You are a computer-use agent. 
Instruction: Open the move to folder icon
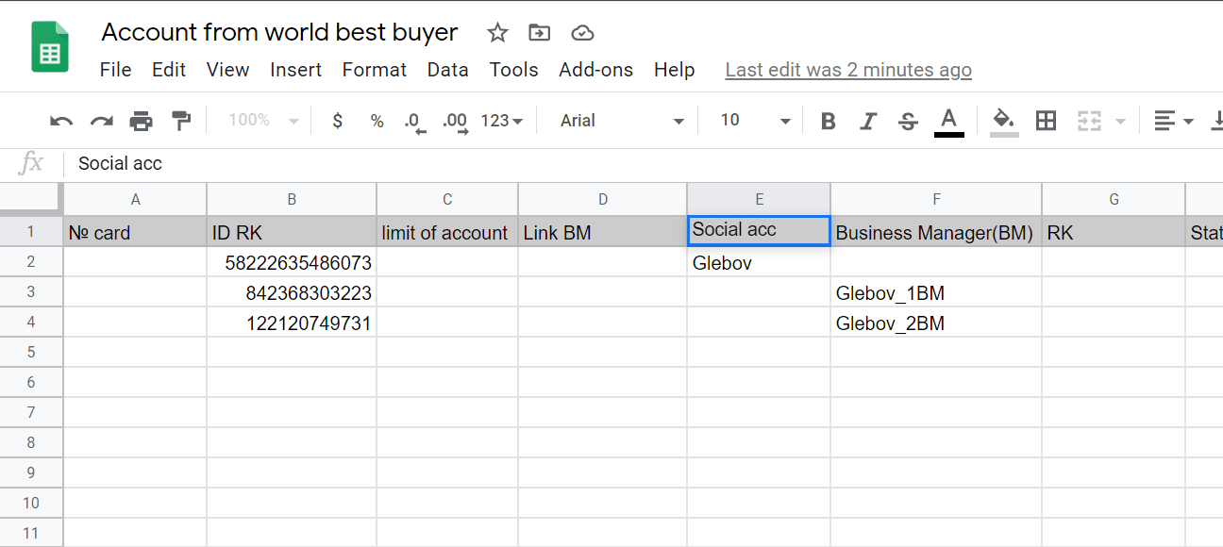(539, 33)
